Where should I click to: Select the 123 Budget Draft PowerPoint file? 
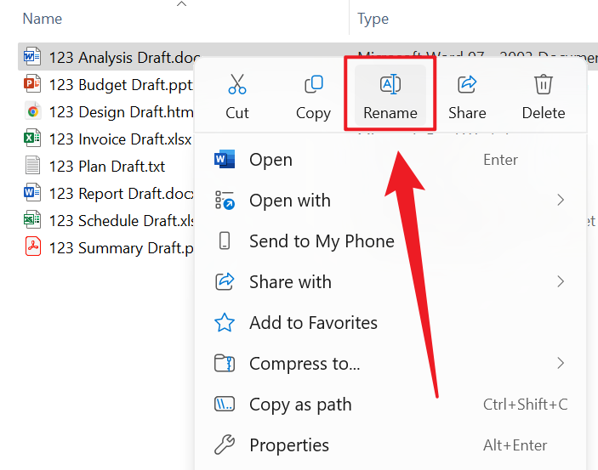[121, 85]
